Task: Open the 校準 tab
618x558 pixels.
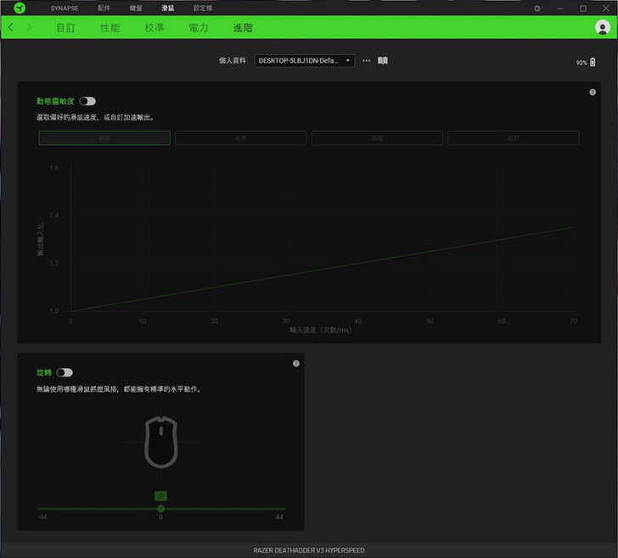Action: (x=154, y=27)
